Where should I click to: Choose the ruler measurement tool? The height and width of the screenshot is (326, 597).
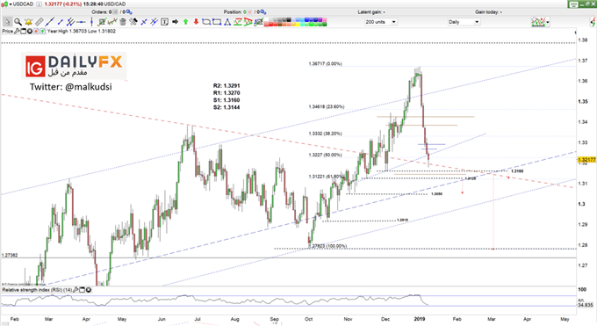pos(40,22)
